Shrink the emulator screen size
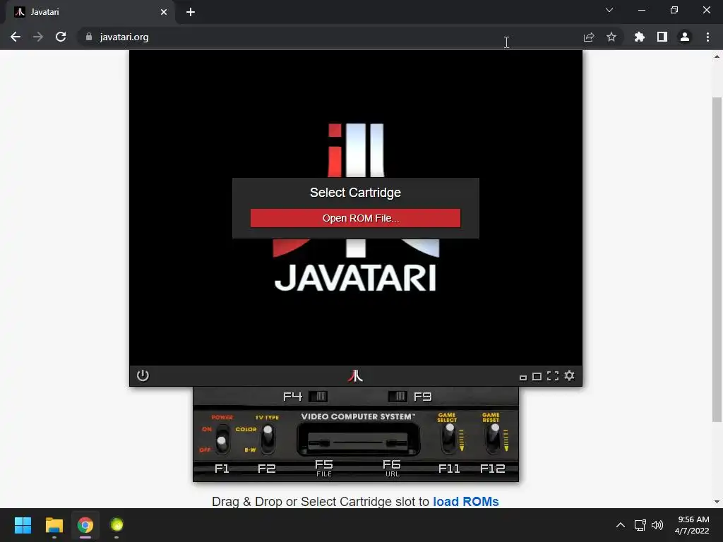723x542 pixels. point(523,378)
